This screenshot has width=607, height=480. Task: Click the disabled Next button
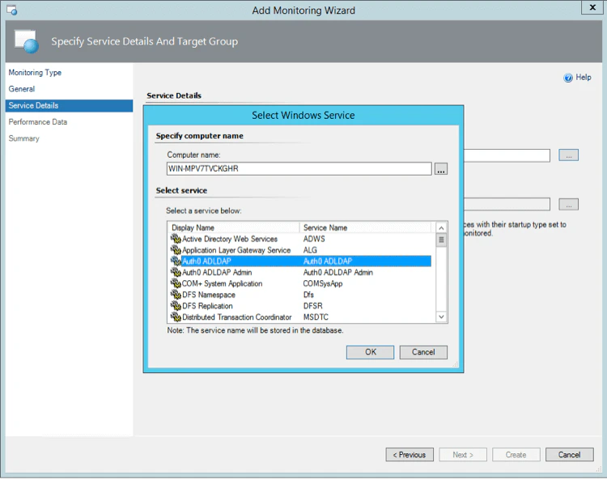(x=463, y=455)
